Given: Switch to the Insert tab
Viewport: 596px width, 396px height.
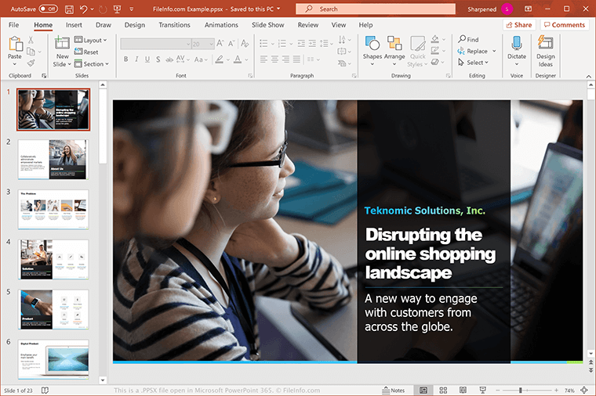Looking at the screenshot, I should pos(74,25).
